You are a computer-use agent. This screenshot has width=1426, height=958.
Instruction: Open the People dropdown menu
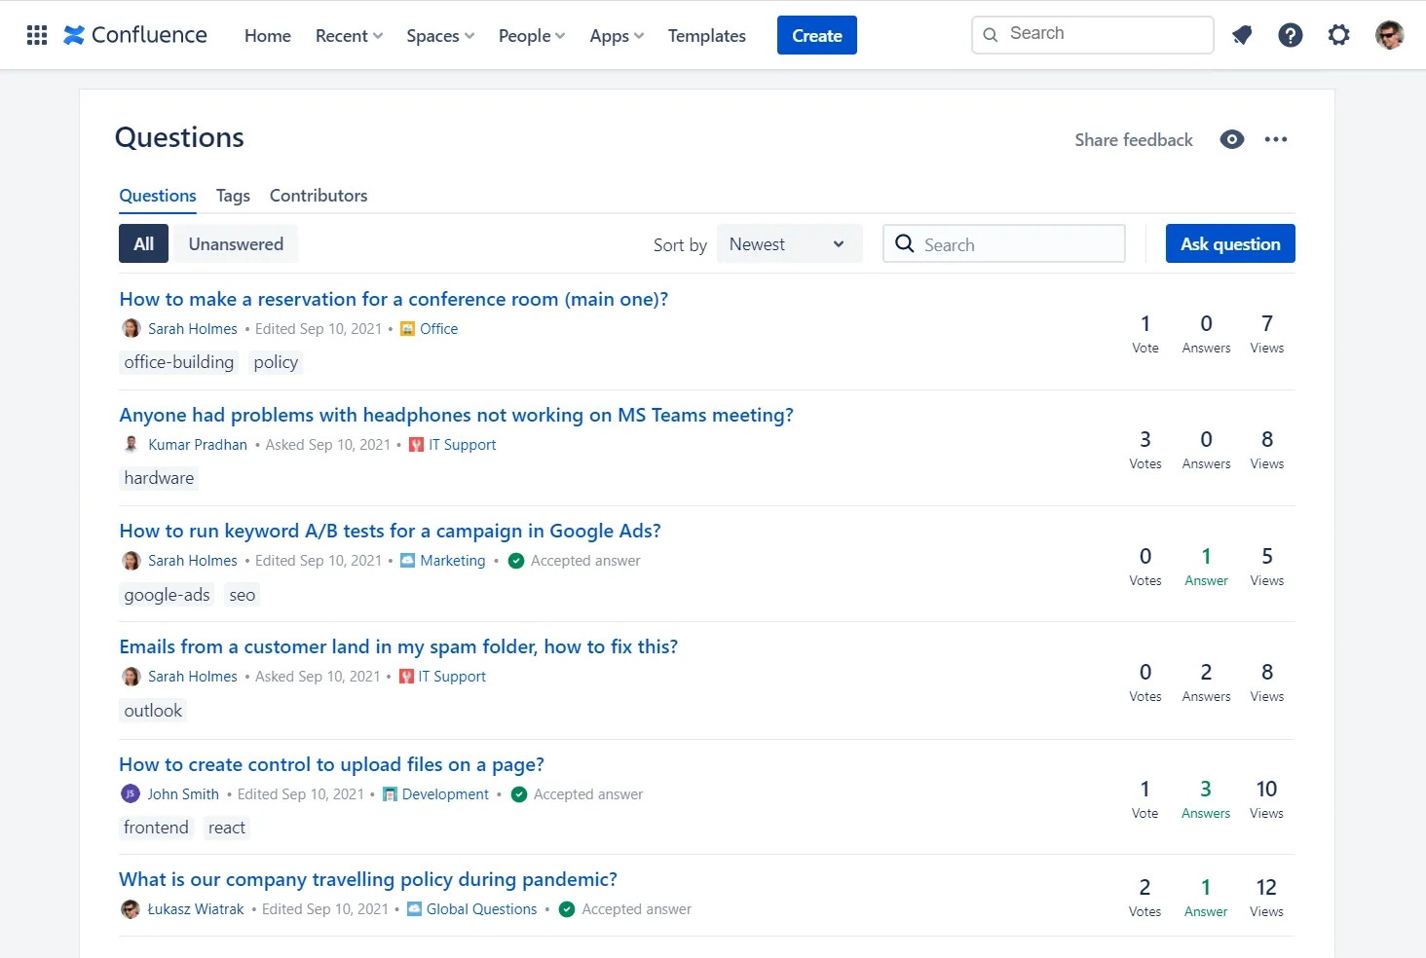(530, 35)
